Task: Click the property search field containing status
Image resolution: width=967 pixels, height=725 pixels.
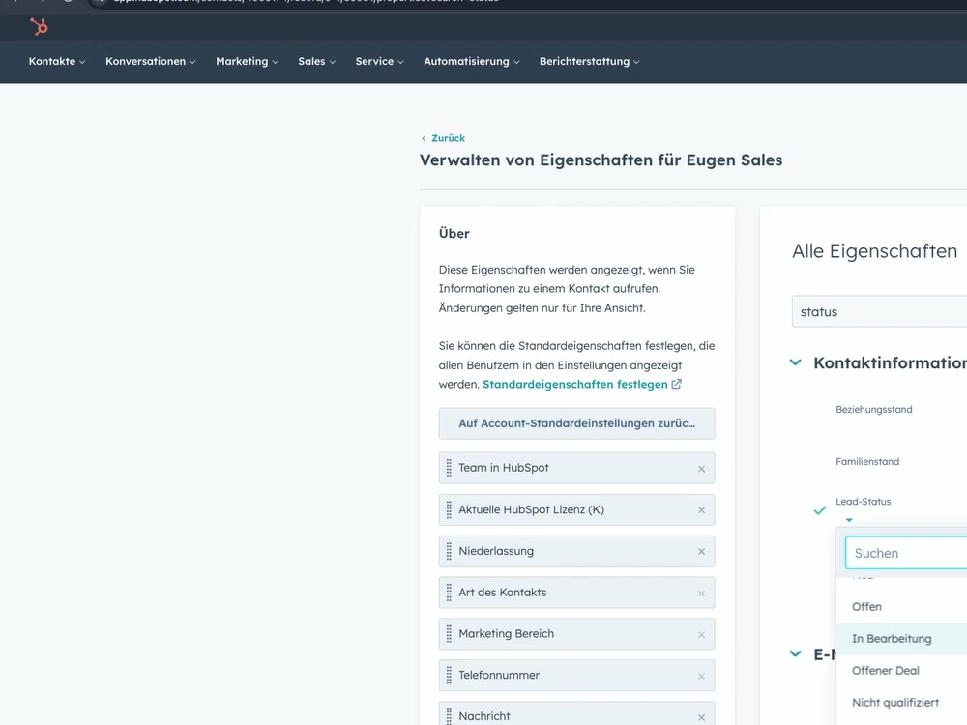Action: tap(879, 311)
